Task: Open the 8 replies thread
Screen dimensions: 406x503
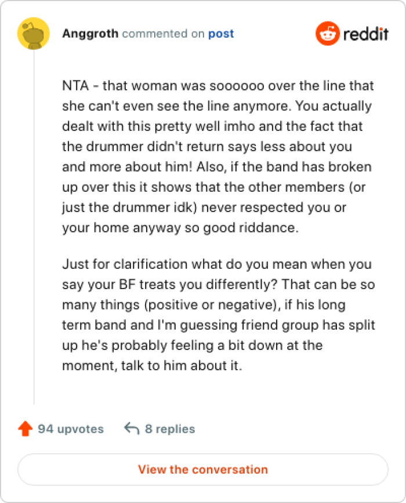Action: tap(170, 429)
